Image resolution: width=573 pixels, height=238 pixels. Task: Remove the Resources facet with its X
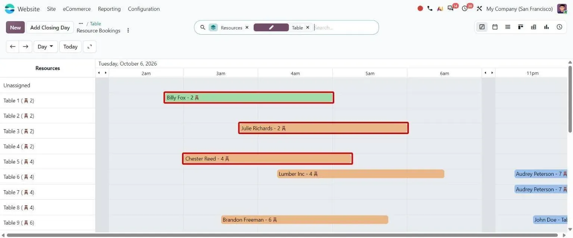(247, 28)
